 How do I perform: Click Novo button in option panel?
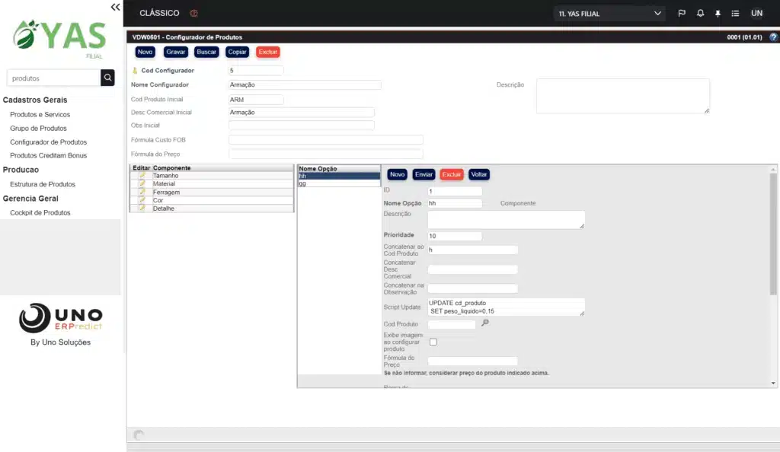click(x=397, y=174)
